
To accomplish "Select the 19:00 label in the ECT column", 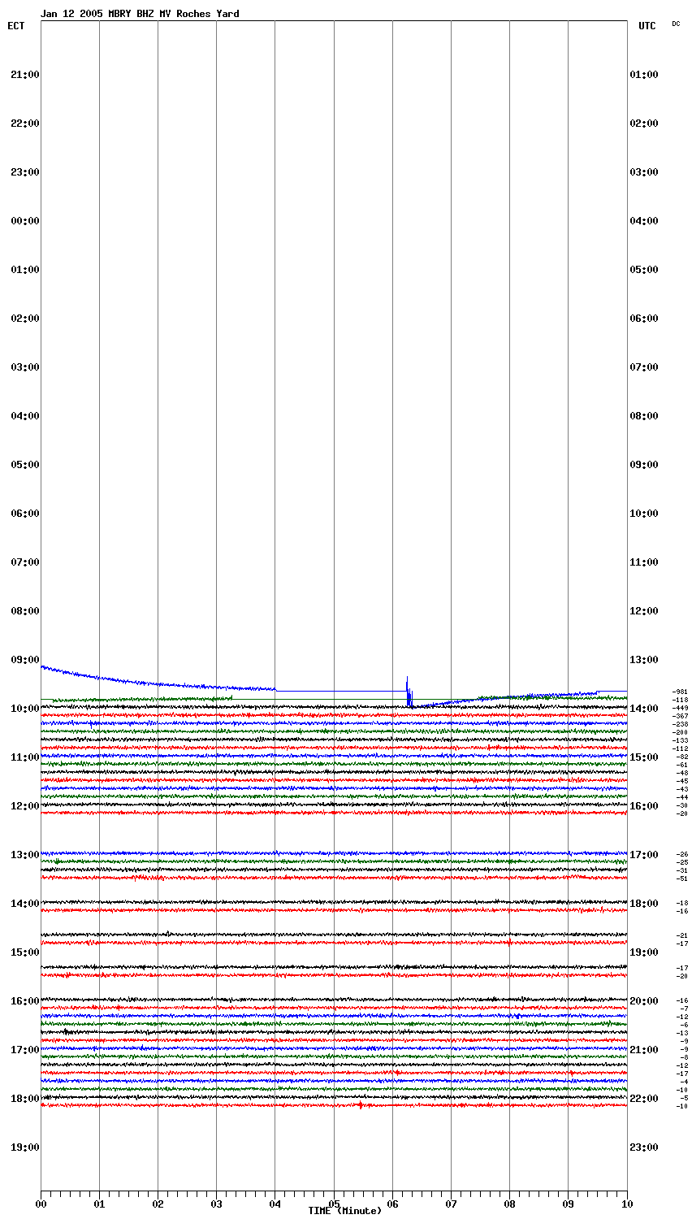I will (x=25, y=1147).
